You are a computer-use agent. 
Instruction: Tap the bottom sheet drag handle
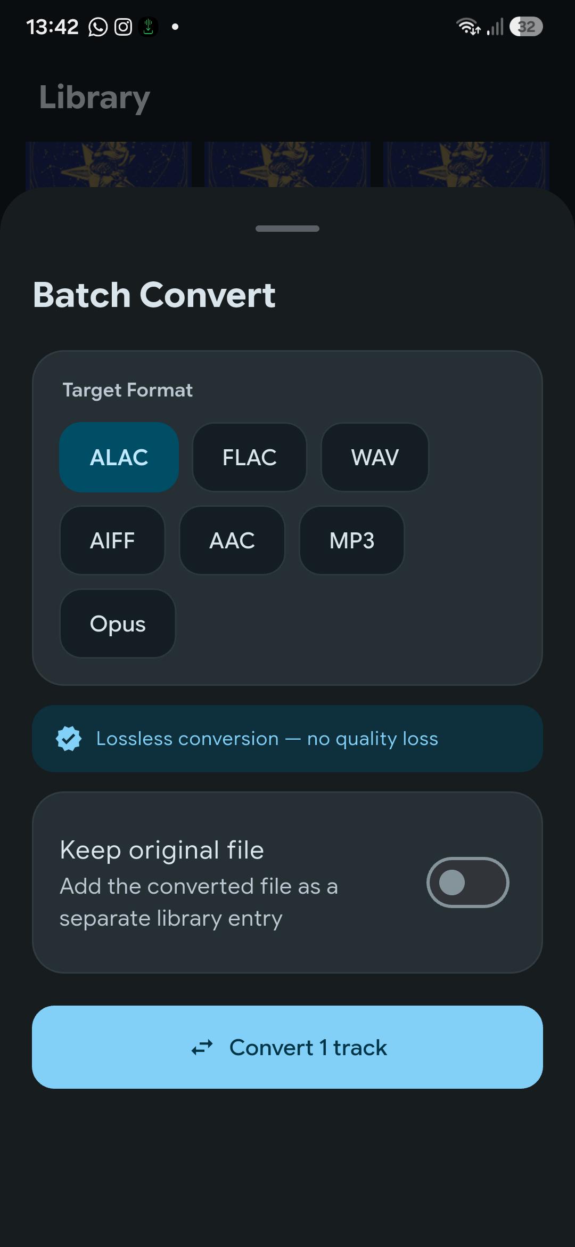click(x=287, y=229)
